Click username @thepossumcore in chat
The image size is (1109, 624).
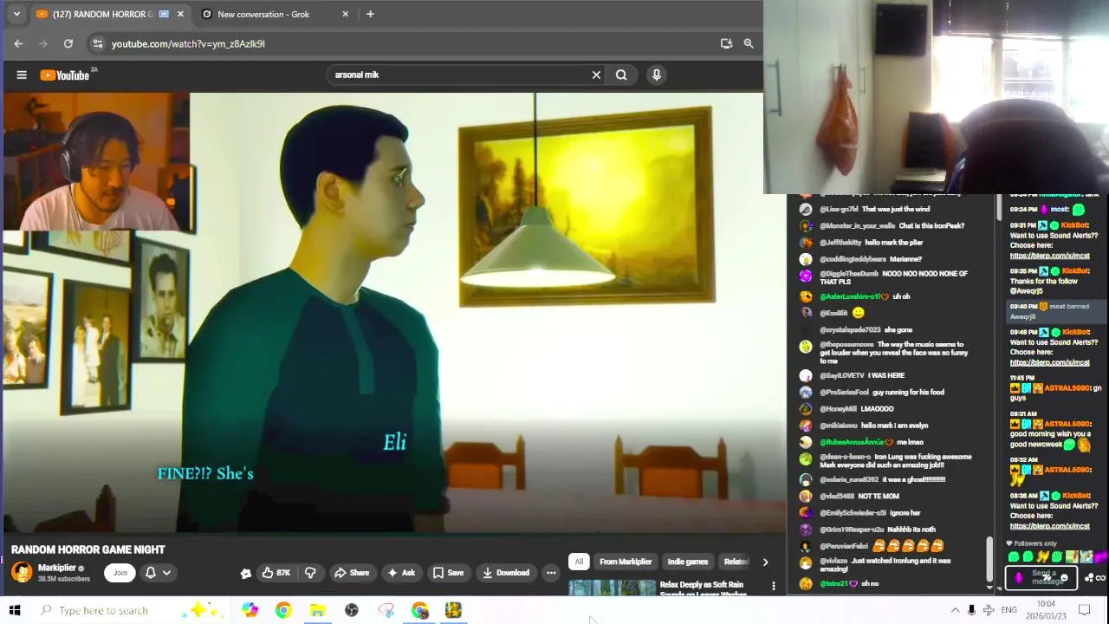[x=846, y=344]
